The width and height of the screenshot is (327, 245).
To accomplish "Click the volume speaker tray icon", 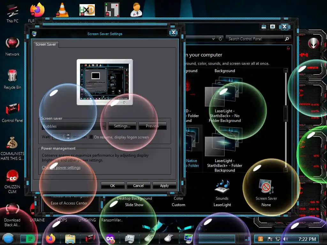I will [x=285, y=239].
